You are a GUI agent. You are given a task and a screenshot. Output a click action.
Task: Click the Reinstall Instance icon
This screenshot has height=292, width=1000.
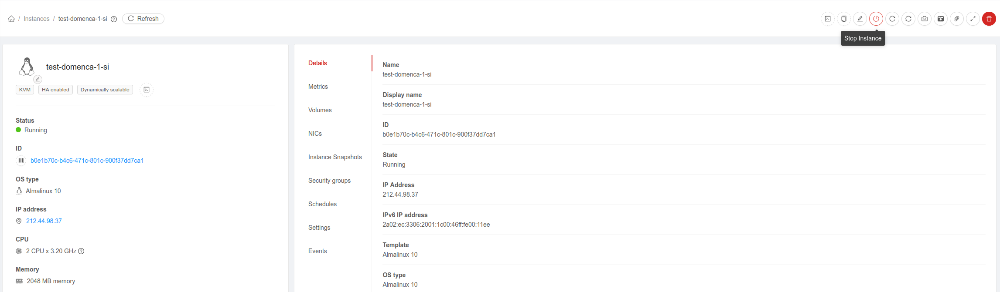[x=908, y=19]
